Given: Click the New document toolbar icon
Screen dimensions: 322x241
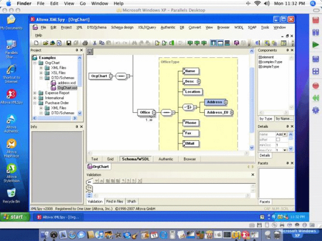Looking at the screenshot, I should tap(36, 43).
